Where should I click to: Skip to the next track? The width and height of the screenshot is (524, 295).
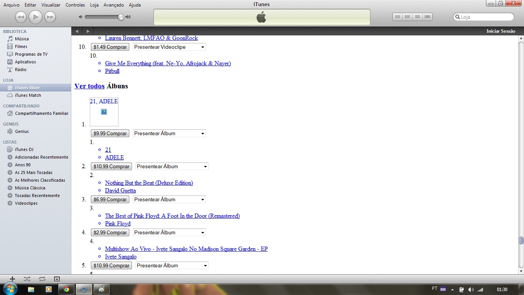50,17
